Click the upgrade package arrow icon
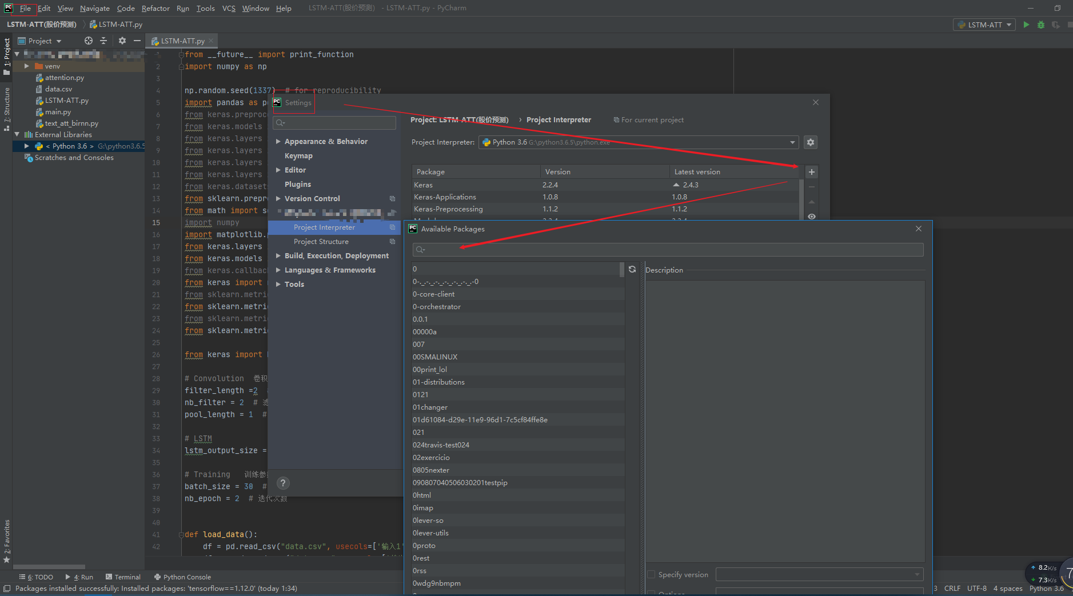The image size is (1073, 596). pos(811,202)
